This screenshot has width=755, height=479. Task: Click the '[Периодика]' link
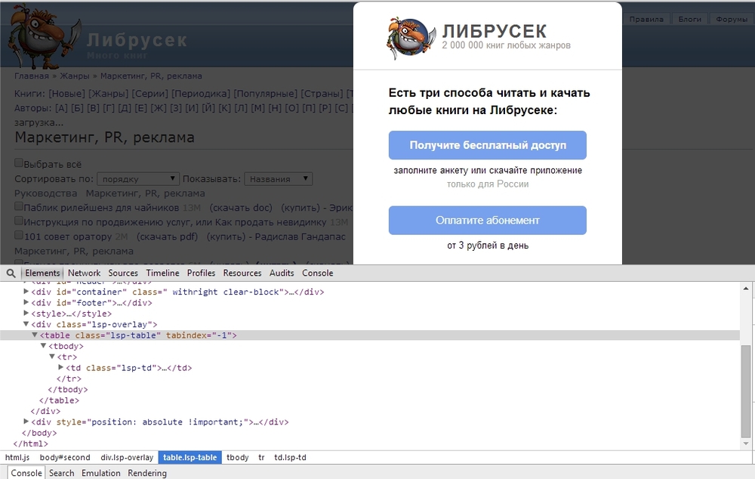pos(202,94)
